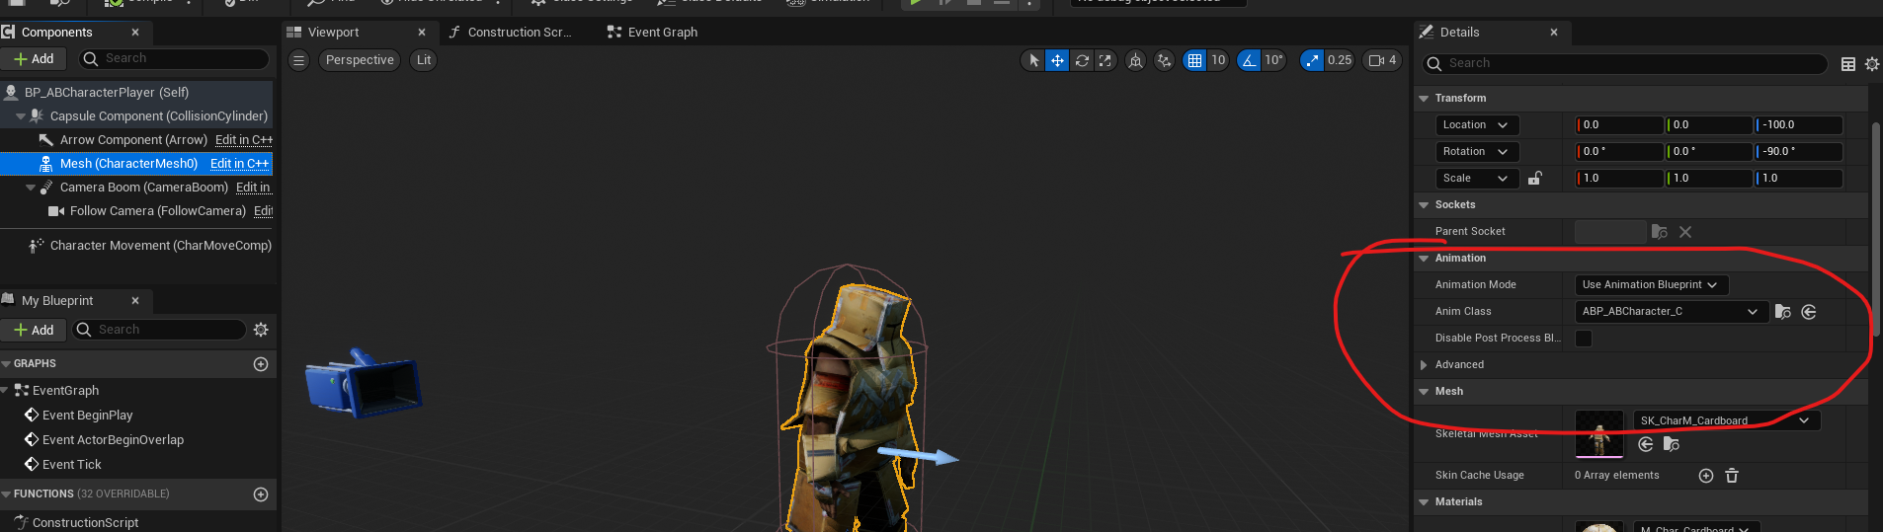This screenshot has width=1883, height=532.
Task: Open camera speed setting showing 4
Action: point(1383,60)
